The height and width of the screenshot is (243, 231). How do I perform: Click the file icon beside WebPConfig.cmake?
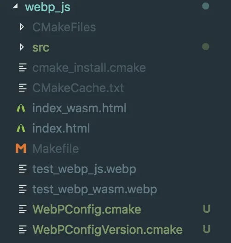click(x=23, y=209)
